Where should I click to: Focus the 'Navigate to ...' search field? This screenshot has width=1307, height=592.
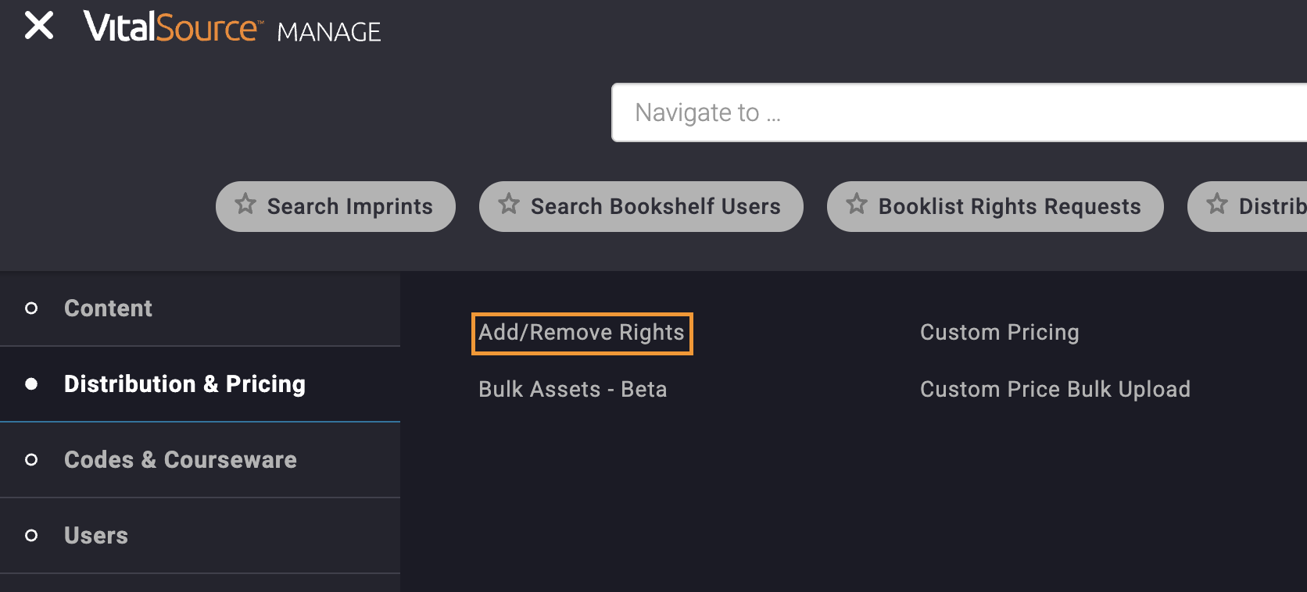(x=959, y=112)
